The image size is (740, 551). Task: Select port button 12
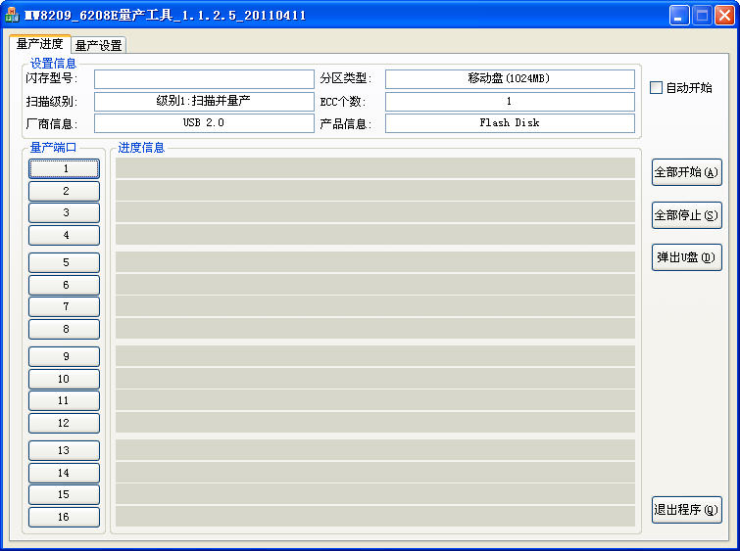pos(65,423)
